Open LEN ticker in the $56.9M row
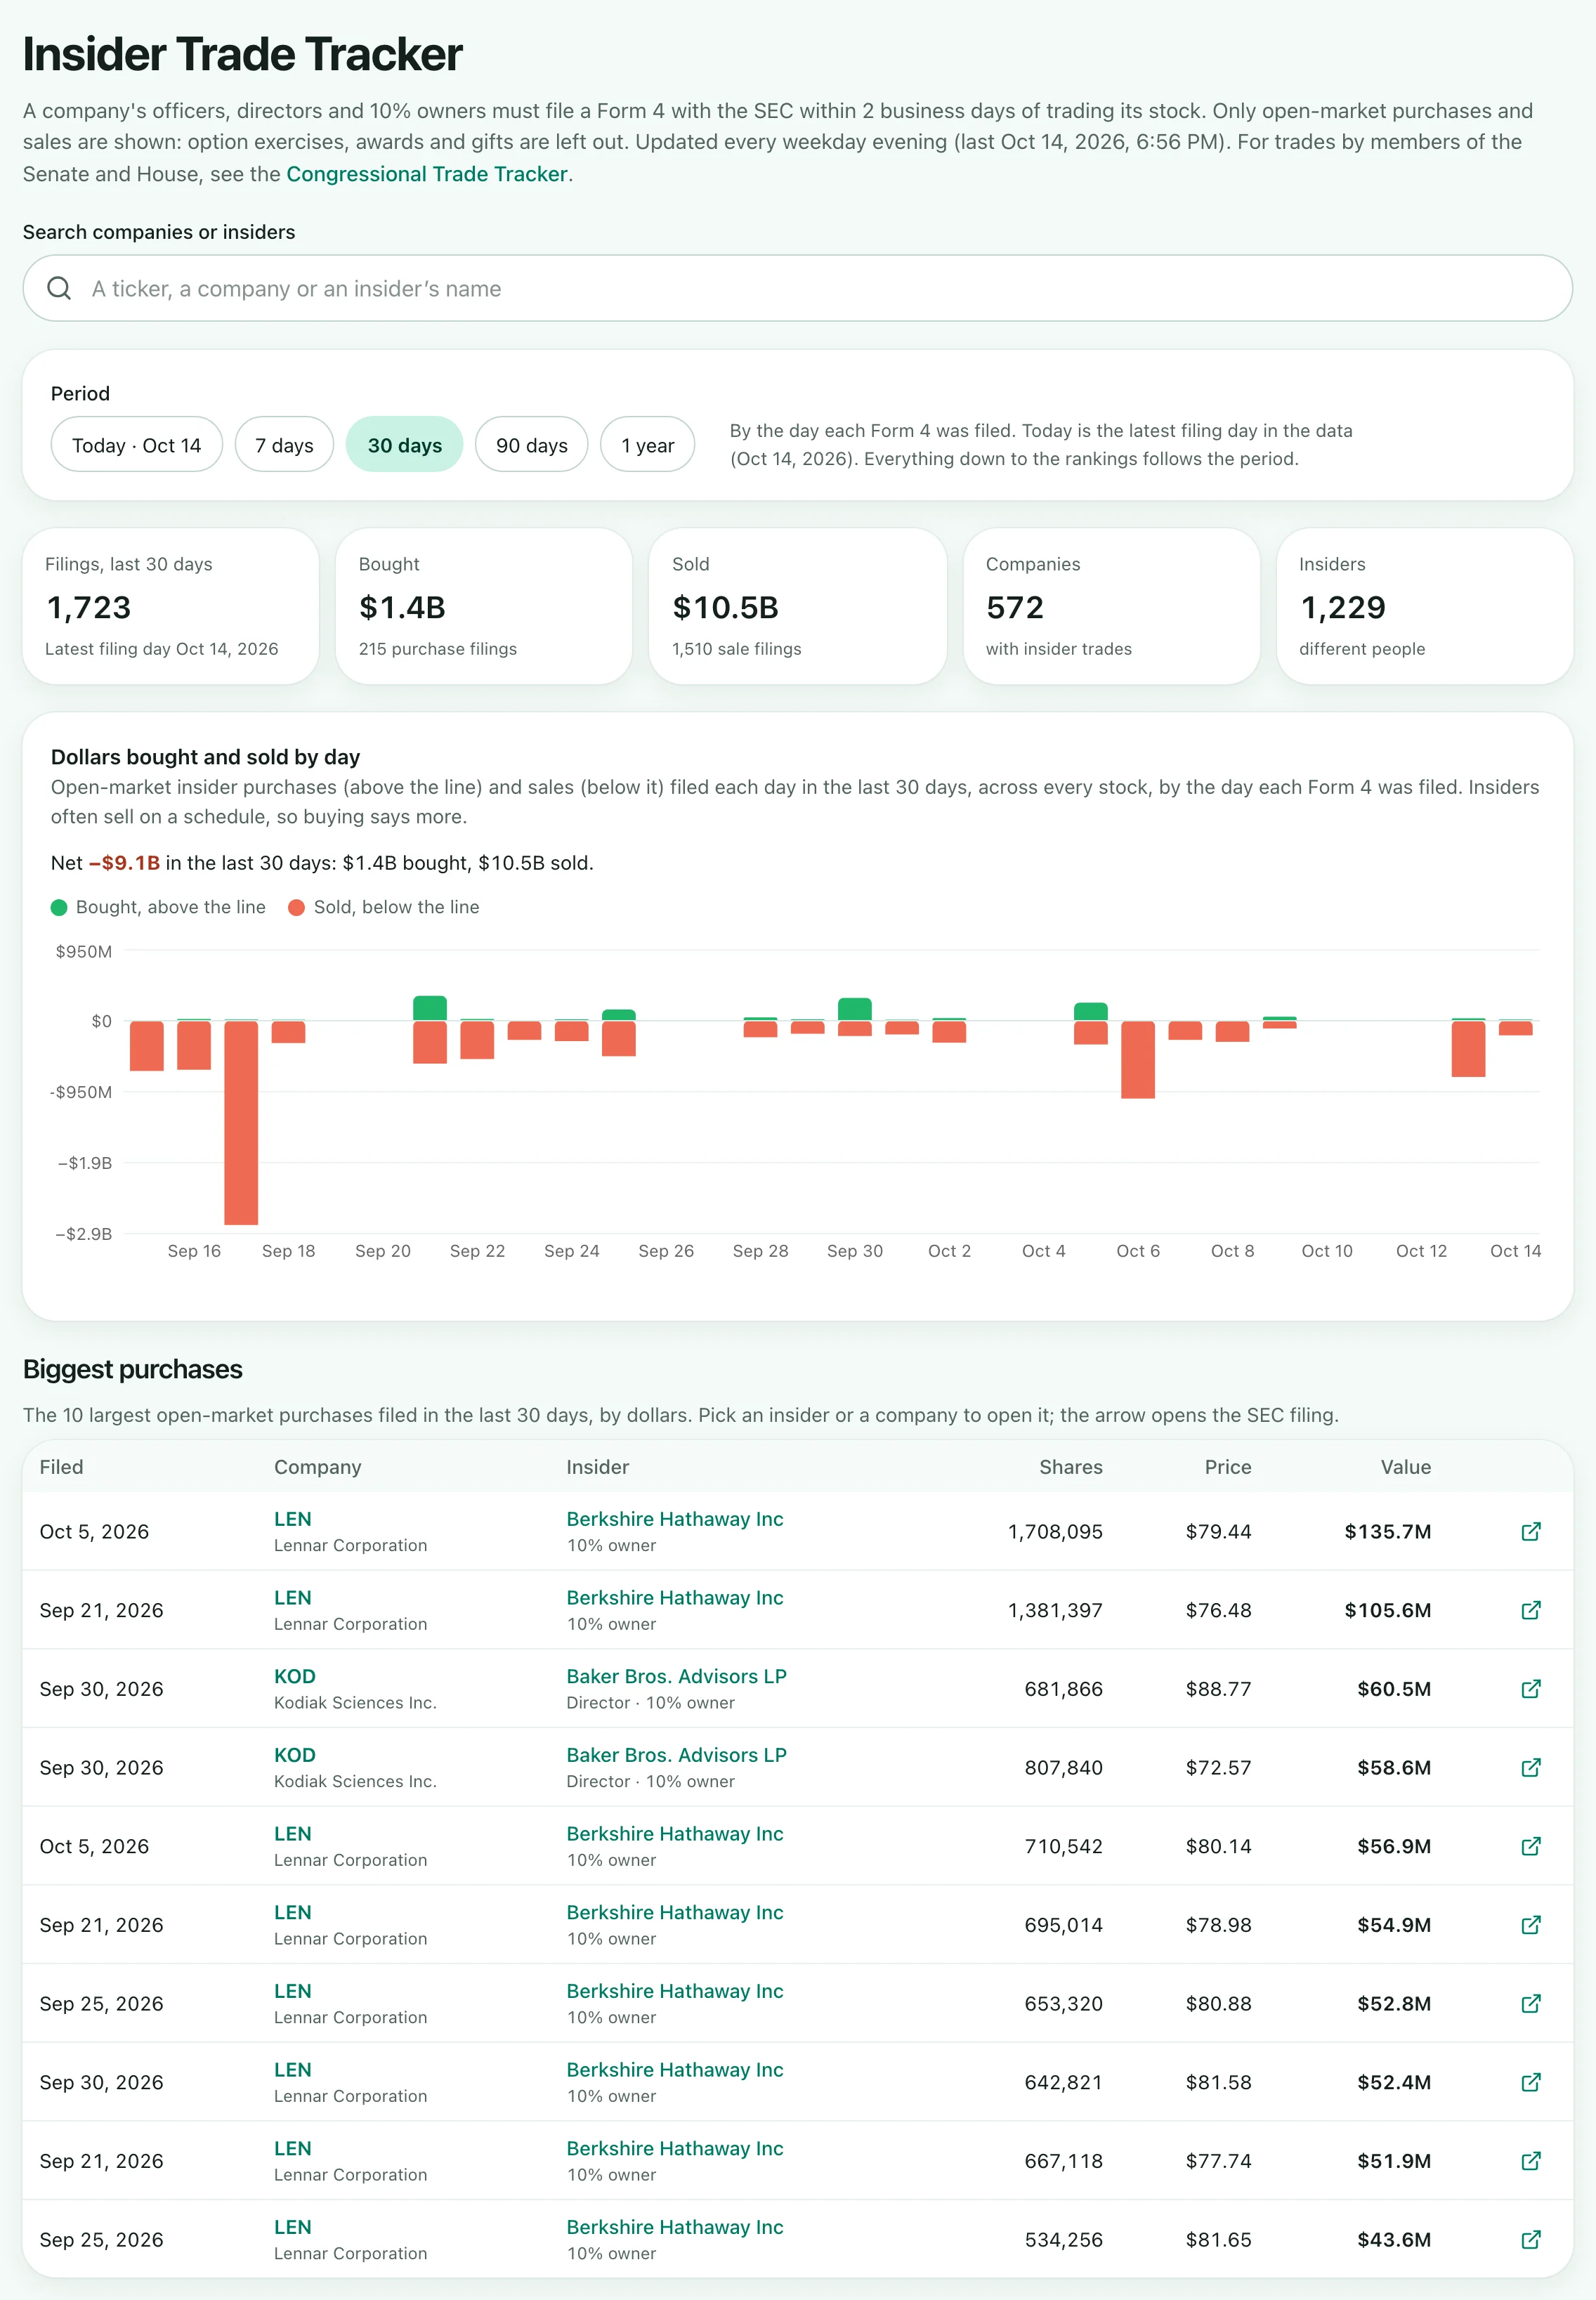1596x2300 pixels. [x=292, y=1833]
